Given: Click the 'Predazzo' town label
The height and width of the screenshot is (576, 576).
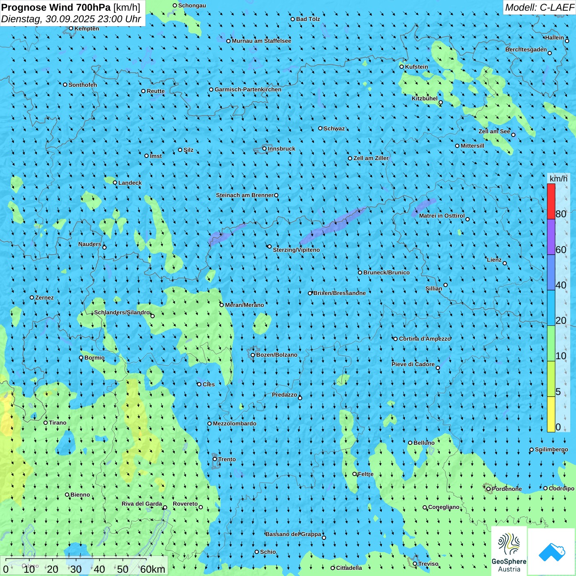Looking at the screenshot, I should pyautogui.click(x=284, y=395).
